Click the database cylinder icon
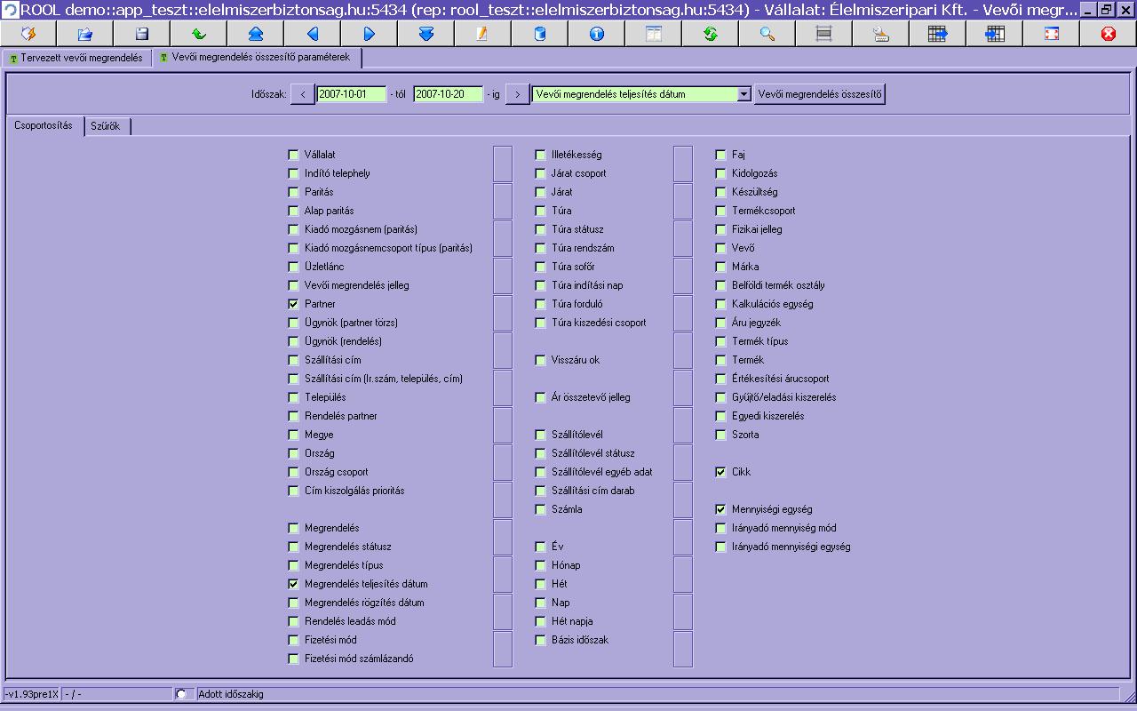The width and height of the screenshot is (1137, 711). tap(539, 34)
